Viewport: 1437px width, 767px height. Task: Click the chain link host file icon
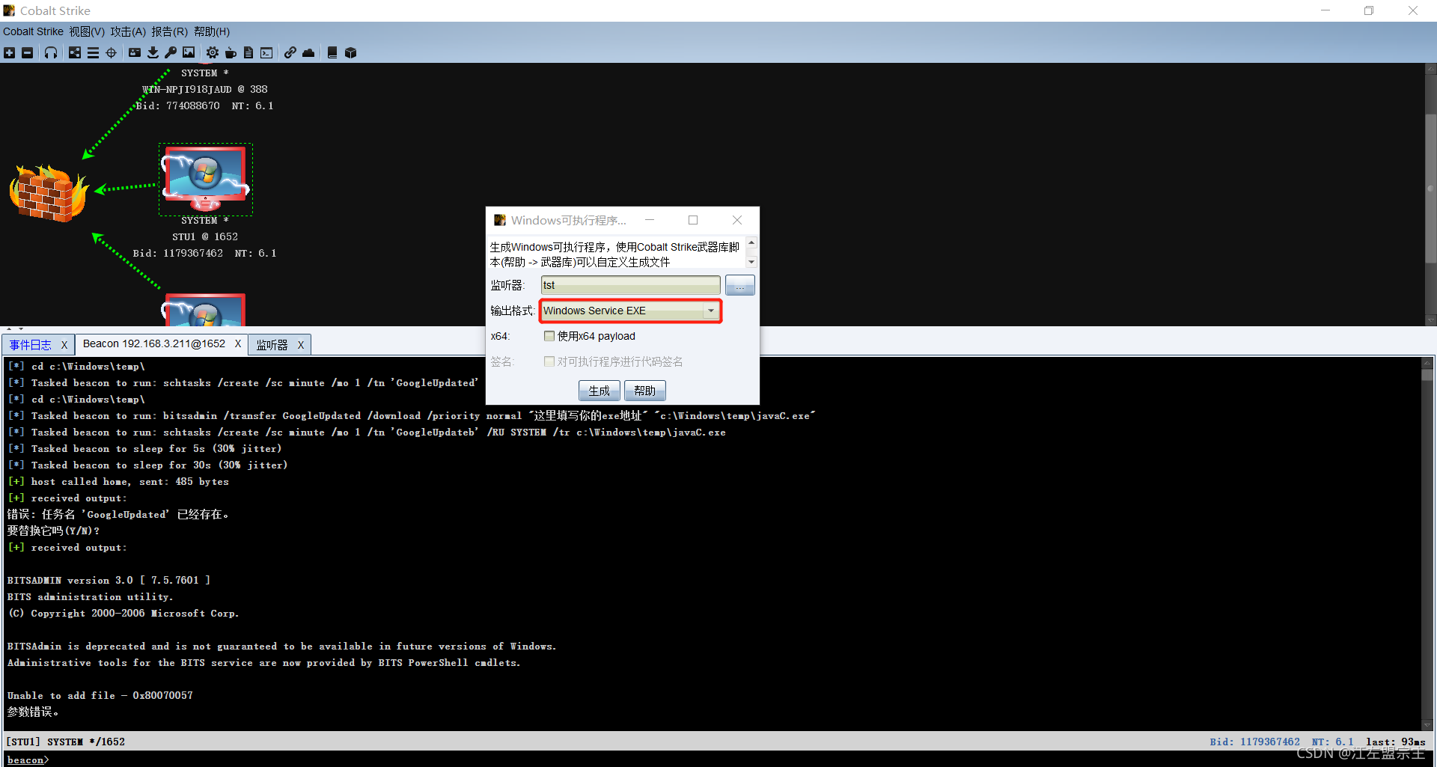[290, 52]
